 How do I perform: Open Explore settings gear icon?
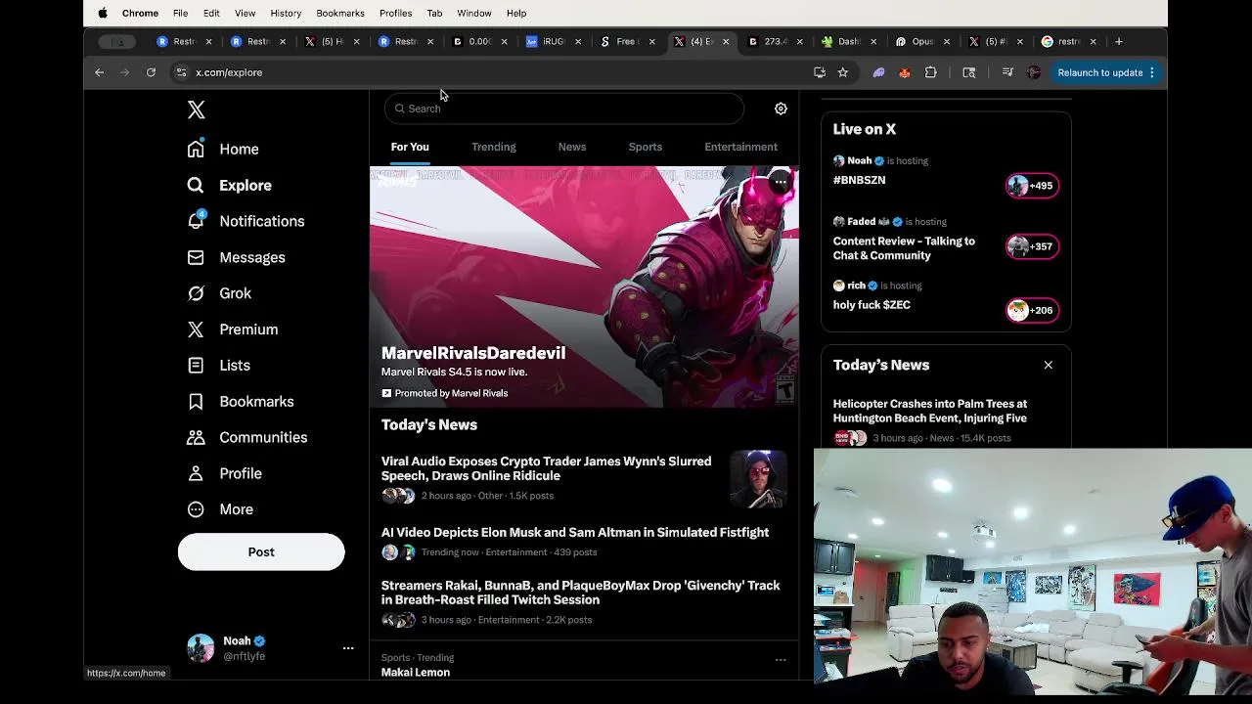pyautogui.click(x=781, y=109)
